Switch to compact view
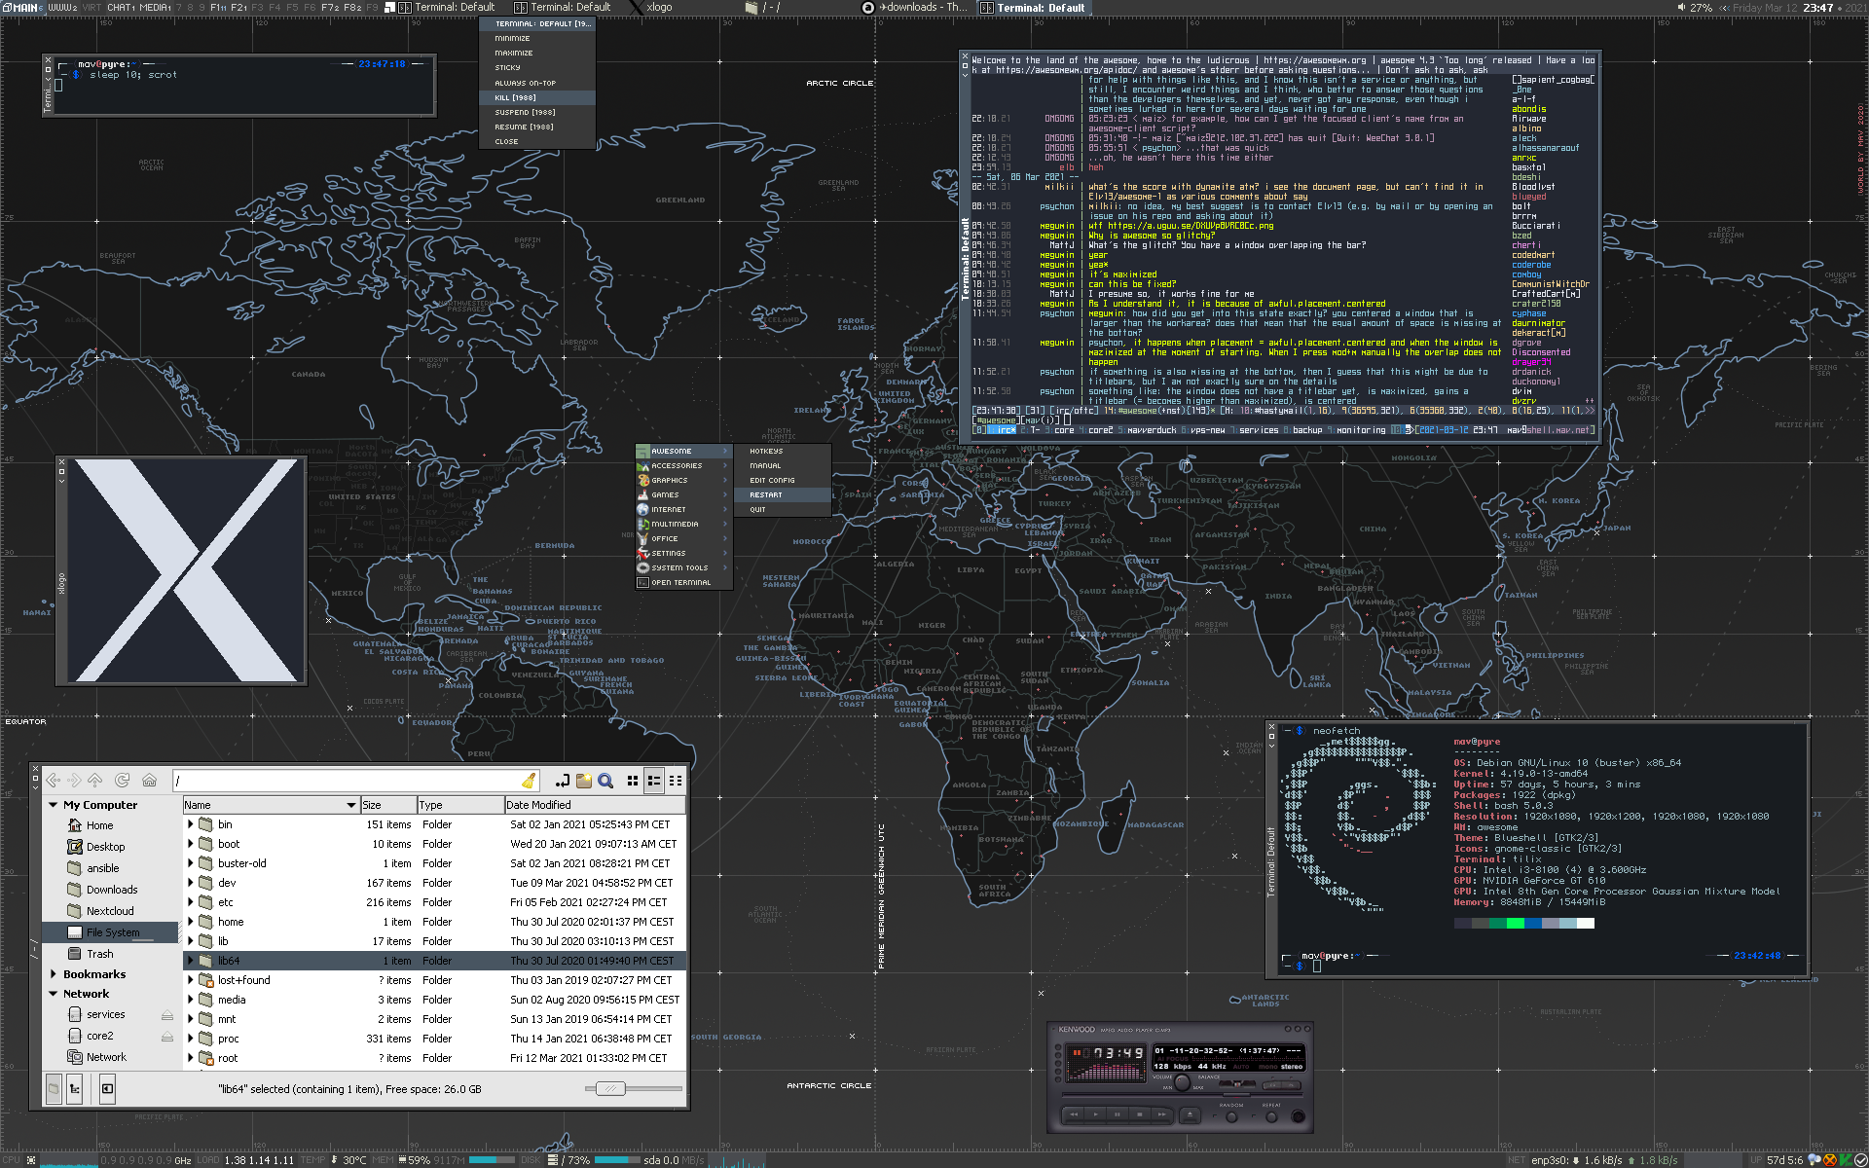This screenshot has height=1168, width=1869. click(676, 781)
